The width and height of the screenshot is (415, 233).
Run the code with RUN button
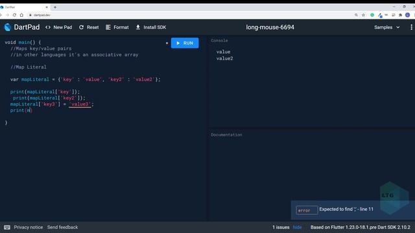(x=185, y=43)
